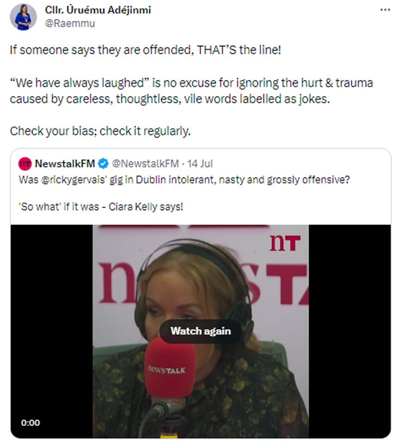Open the @Raemmu handle link
Screen dimensions: 401x446
point(70,23)
